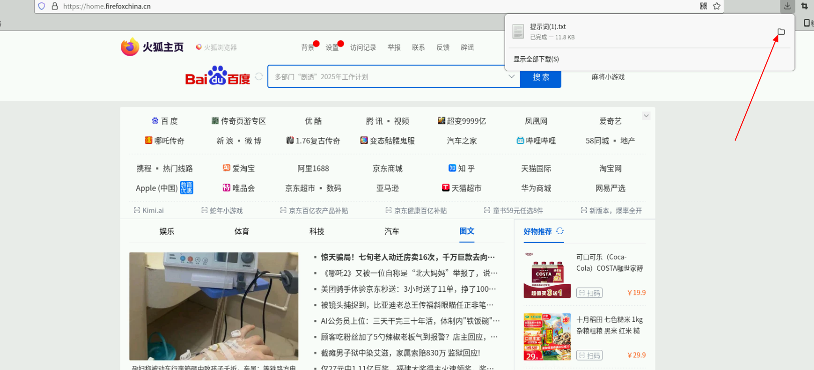Click the icon beside 哪吒传奇
The image size is (814, 370).
148,140
